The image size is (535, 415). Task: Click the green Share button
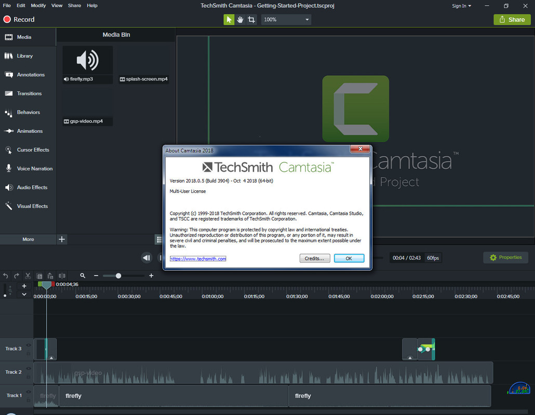[512, 20]
